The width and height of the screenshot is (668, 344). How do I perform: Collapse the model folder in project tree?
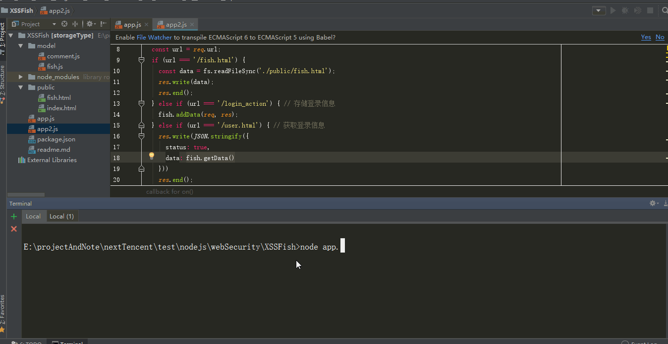[21, 46]
